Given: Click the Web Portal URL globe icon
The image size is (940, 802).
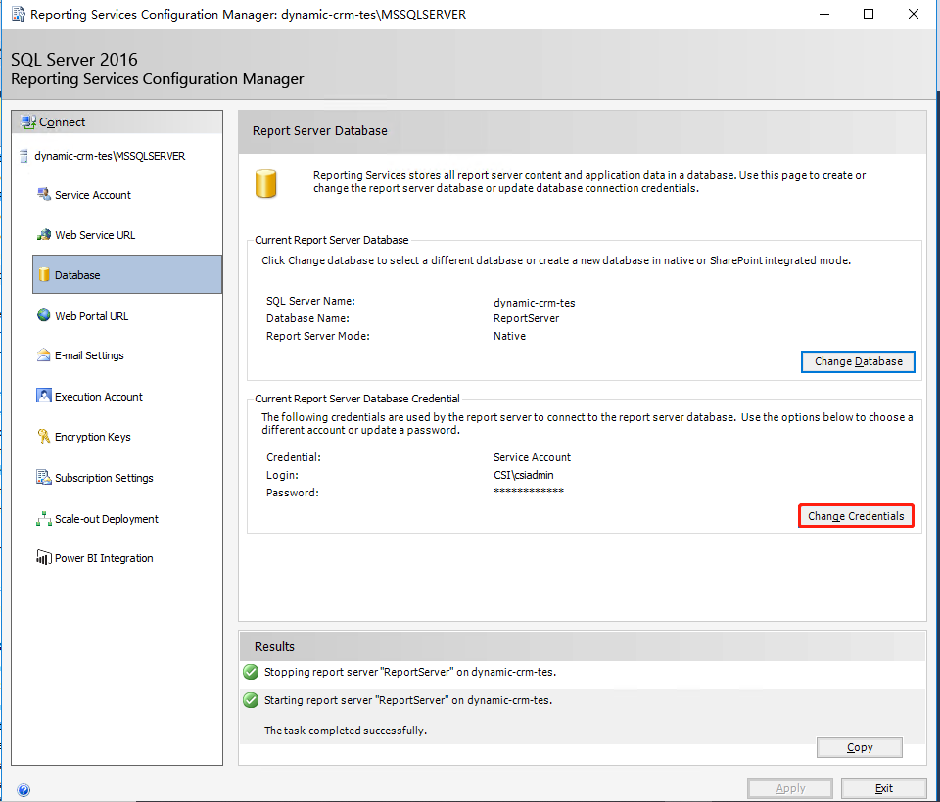Looking at the screenshot, I should (x=44, y=315).
